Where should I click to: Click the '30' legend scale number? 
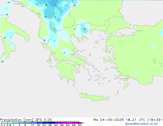(x=56, y=125)
